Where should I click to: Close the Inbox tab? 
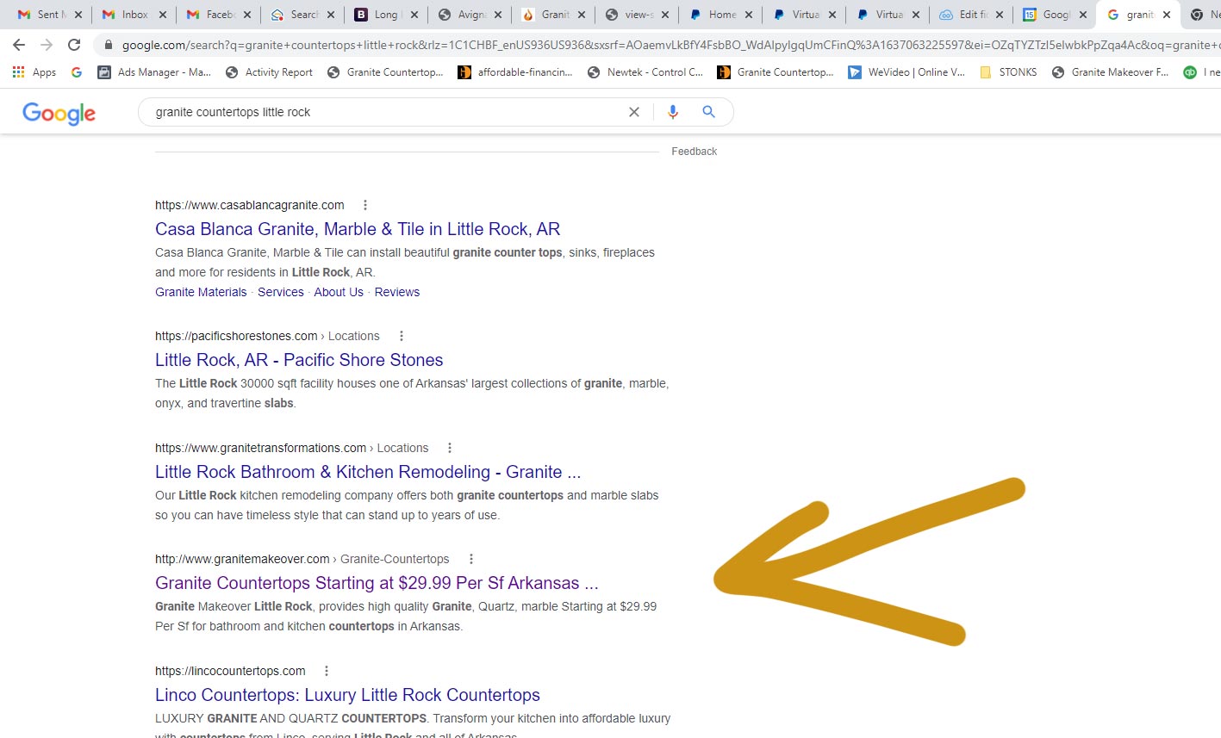(x=162, y=15)
